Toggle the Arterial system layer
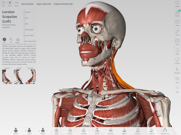This screenshot has height=135, width=181. [x=56, y=131]
